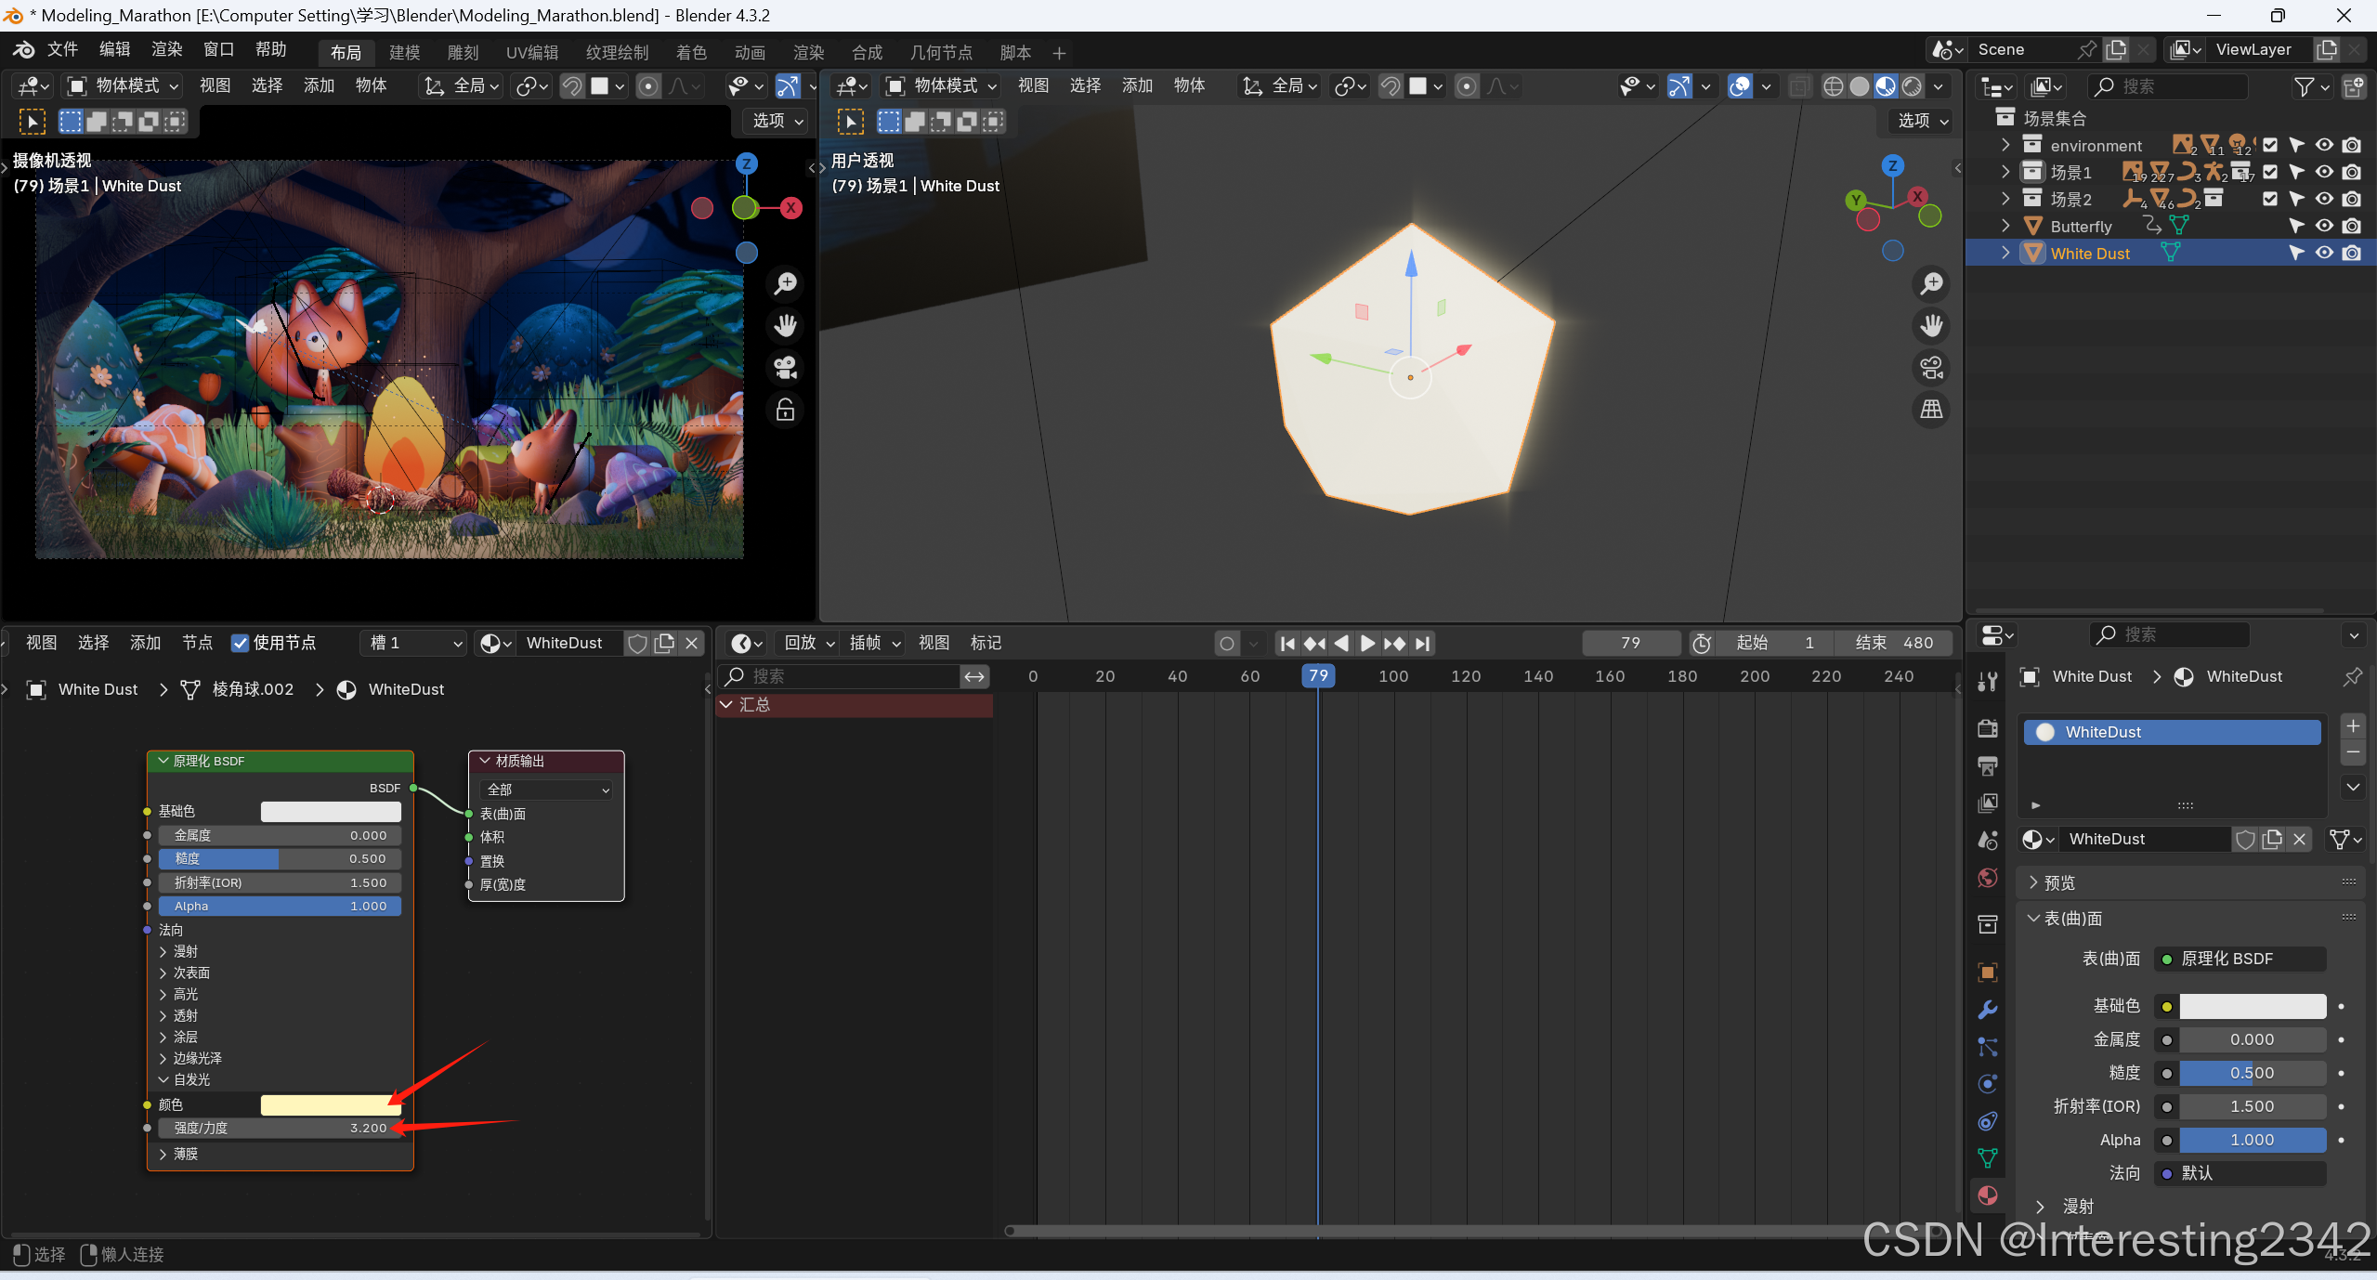Select rendered viewport shading mode

(x=1912, y=86)
